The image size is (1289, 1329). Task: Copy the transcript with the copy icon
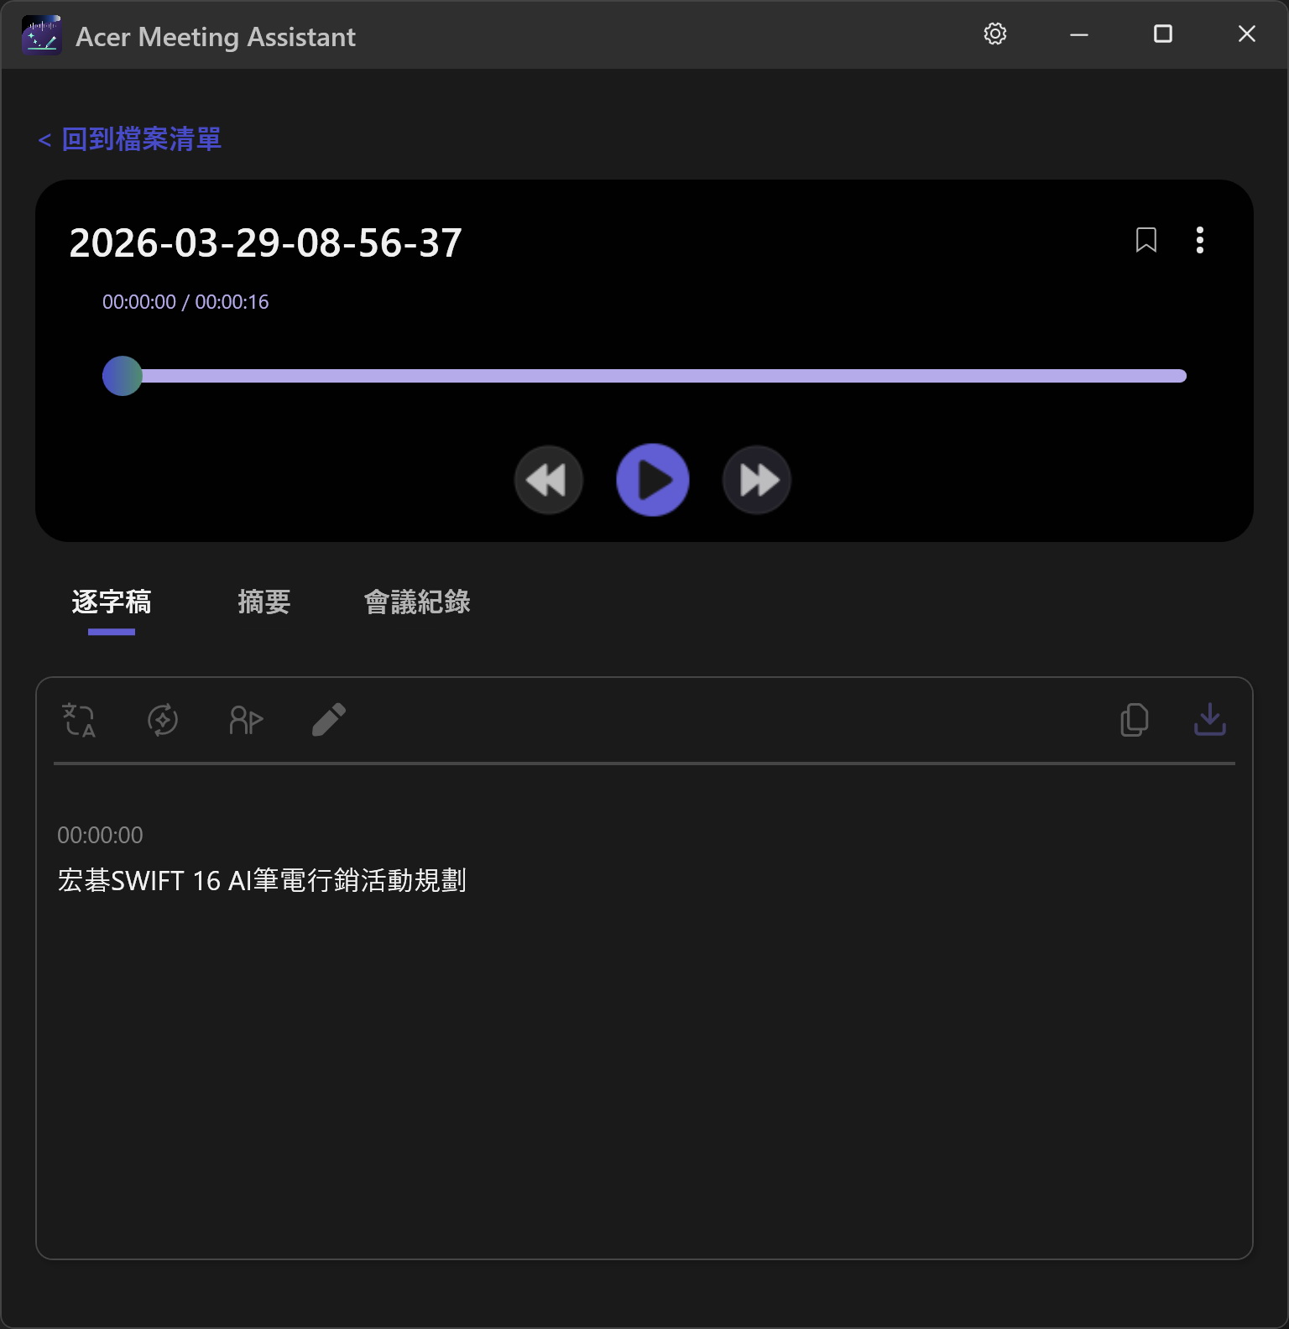point(1134,720)
